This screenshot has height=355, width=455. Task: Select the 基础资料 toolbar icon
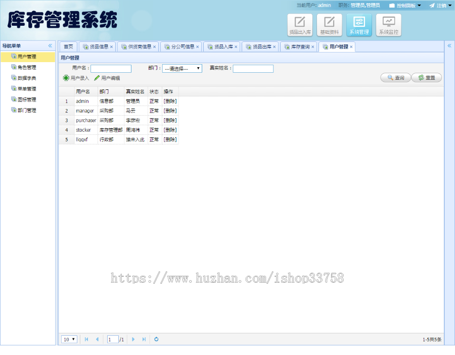(330, 25)
